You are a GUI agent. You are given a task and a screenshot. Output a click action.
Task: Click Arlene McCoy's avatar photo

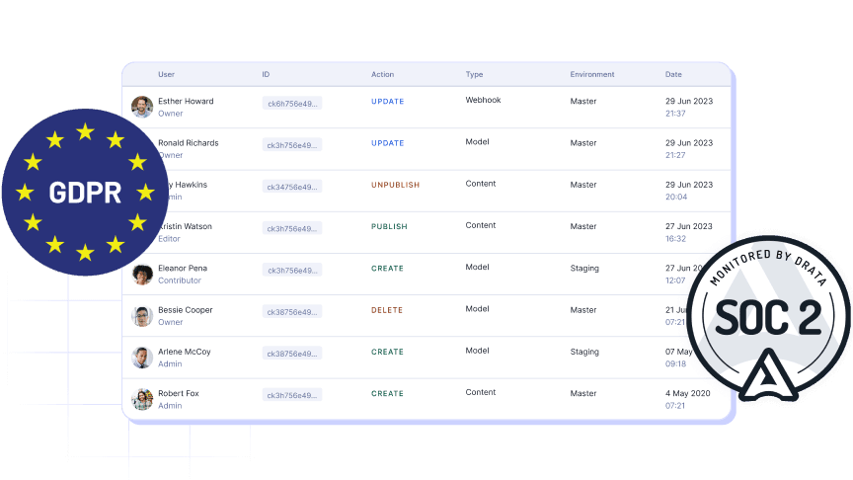pos(142,358)
